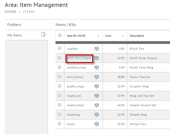170x134 pixels.
Task: Click the cube icon next to cupoftea
Action: pyautogui.click(x=97, y=49)
